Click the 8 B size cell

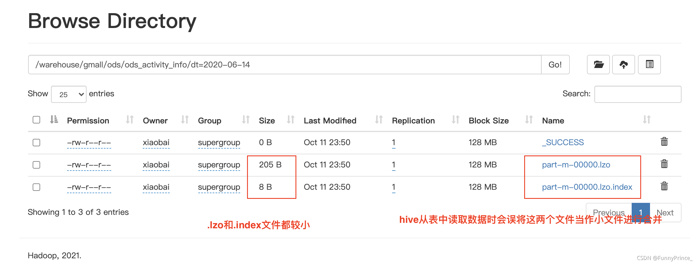(265, 187)
